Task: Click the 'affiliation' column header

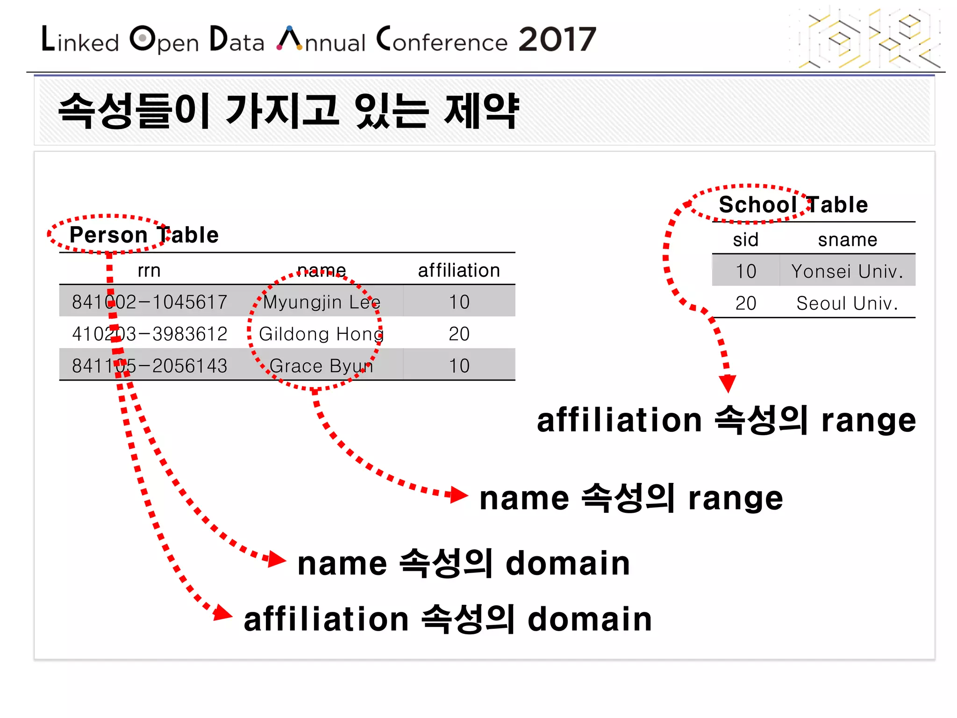Action: click(x=459, y=270)
